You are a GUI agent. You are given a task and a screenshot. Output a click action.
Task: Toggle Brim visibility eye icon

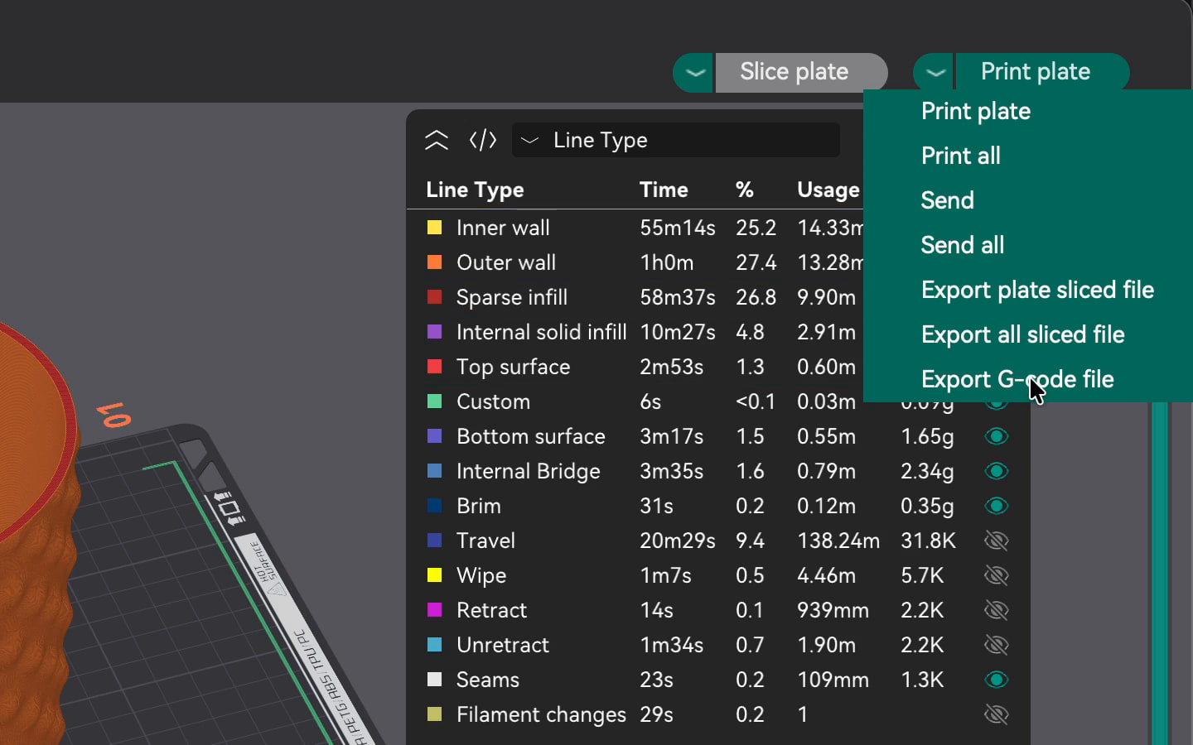pyautogui.click(x=997, y=506)
